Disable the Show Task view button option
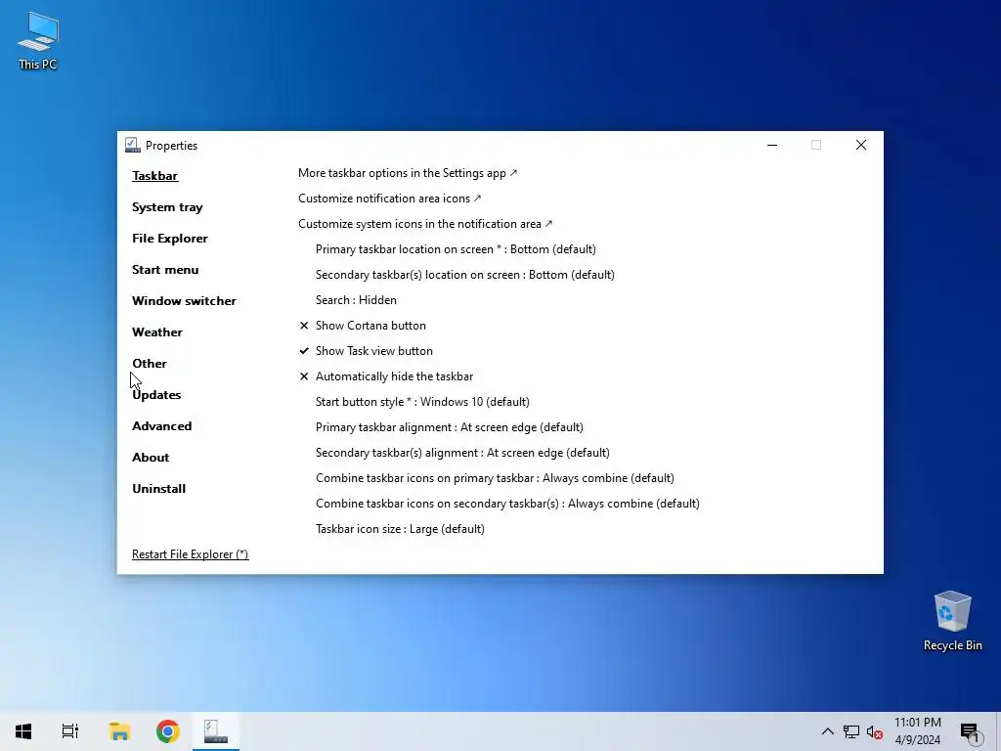 [366, 351]
